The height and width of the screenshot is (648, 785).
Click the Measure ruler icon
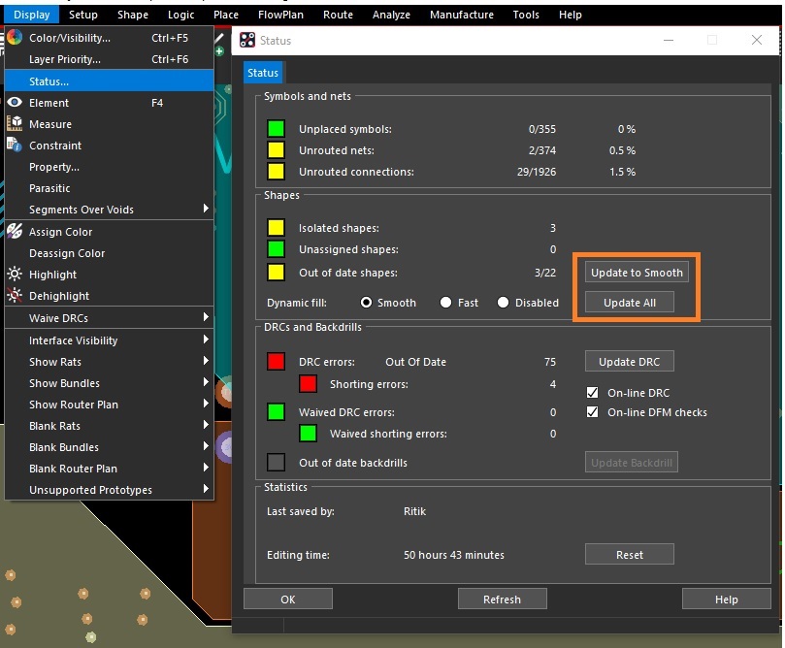pos(15,124)
